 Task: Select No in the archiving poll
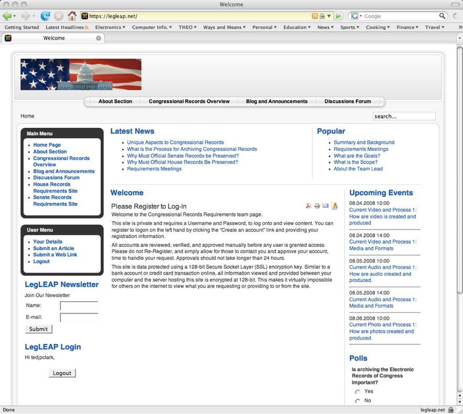pyautogui.click(x=358, y=401)
